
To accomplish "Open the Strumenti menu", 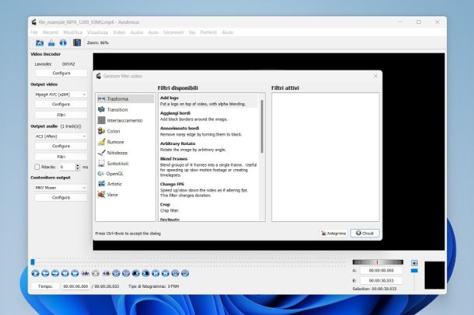I will coord(173,33).
